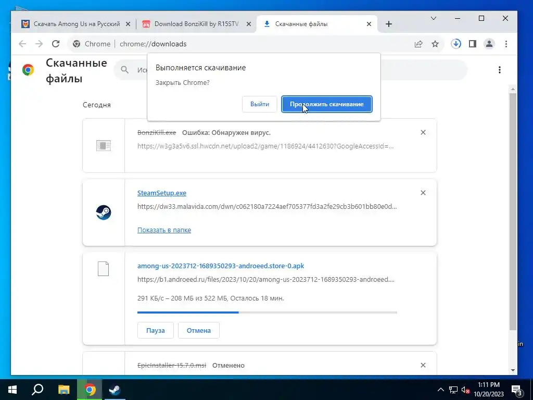Click the SteamSetup malavida.com source URL

click(267, 206)
